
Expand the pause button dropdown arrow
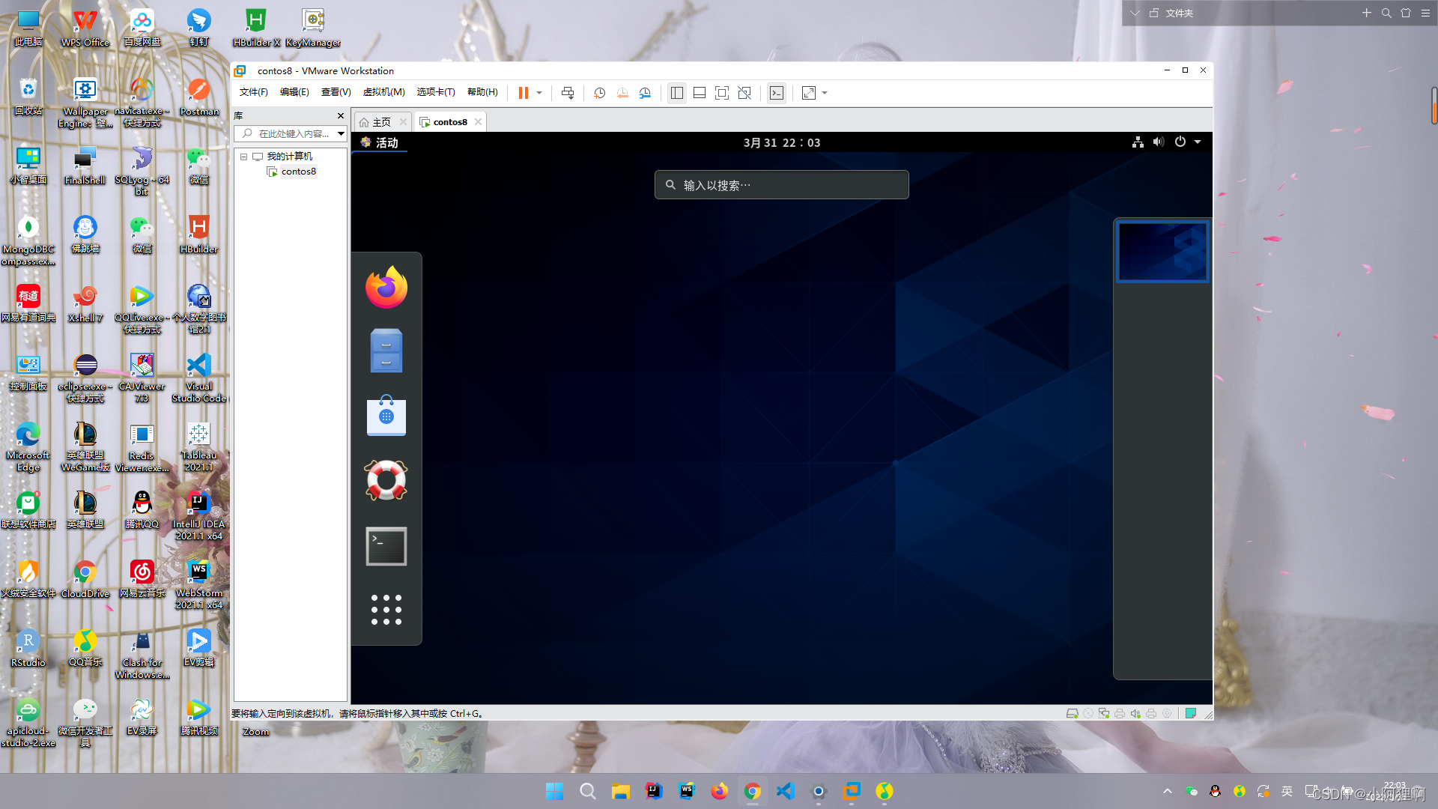click(539, 93)
